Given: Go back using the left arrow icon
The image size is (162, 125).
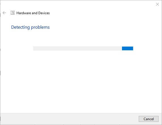Looking at the screenshot, I should pyautogui.click(x=4, y=13).
